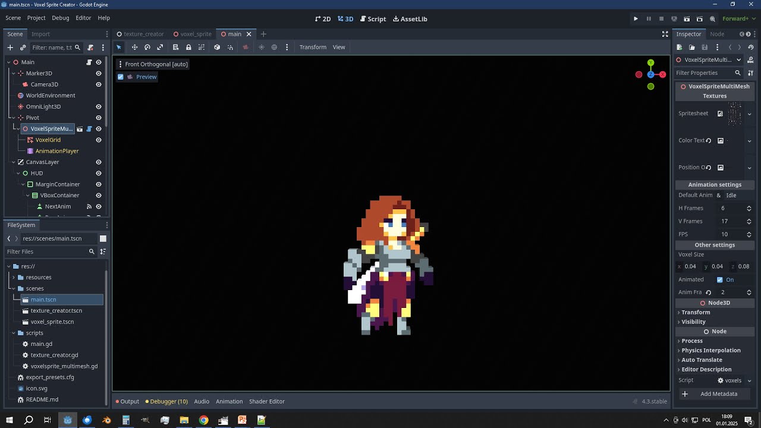Click the instantiate child scene link icon
The width and height of the screenshot is (761, 428).
coord(23,48)
